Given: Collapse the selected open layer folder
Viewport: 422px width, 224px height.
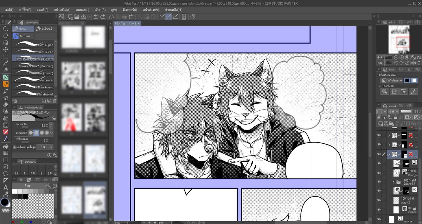Looking at the screenshot, I should click(389, 154).
